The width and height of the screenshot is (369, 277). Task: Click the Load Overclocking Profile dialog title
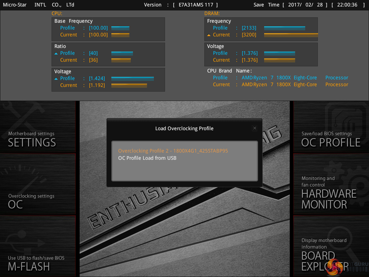tap(184, 128)
